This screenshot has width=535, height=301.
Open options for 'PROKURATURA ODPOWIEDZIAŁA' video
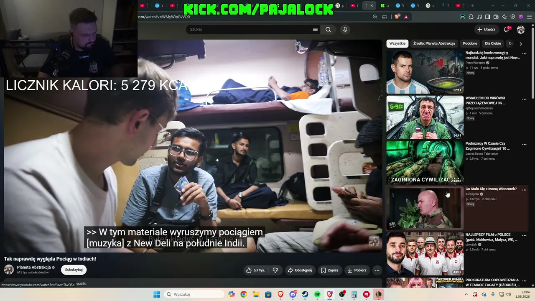coord(524,281)
